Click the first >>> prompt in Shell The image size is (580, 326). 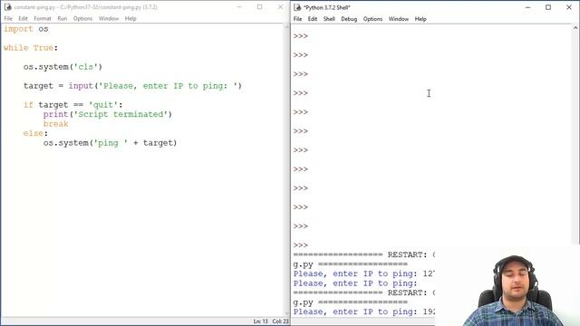[x=300, y=36]
